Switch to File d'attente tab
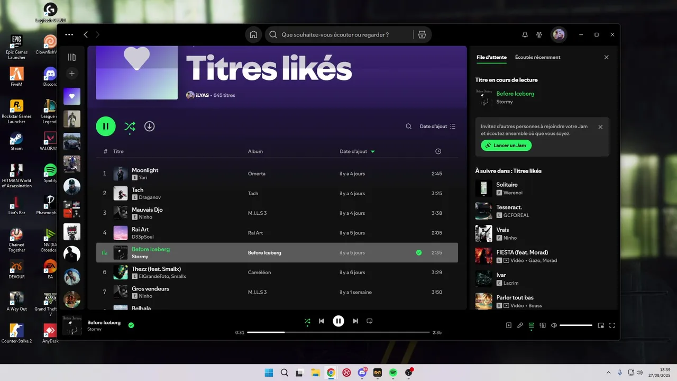Screen dimensions: 677x381 [491, 57]
